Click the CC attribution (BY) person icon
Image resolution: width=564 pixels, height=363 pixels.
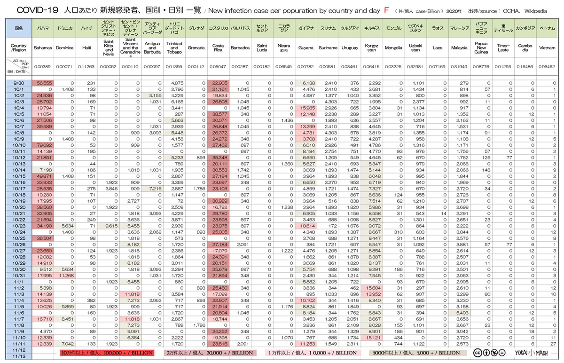click(486, 352)
